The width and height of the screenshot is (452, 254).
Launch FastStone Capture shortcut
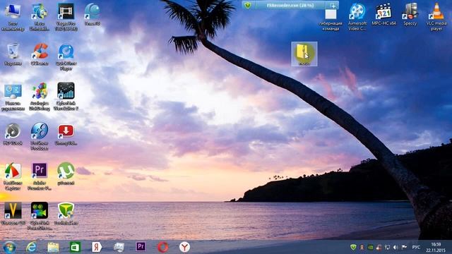coord(13,176)
